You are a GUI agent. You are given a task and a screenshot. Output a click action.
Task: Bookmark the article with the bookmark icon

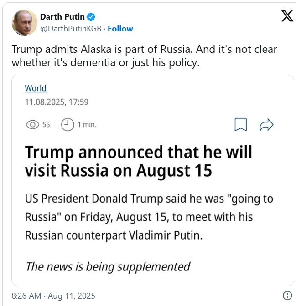tap(241, 125)
